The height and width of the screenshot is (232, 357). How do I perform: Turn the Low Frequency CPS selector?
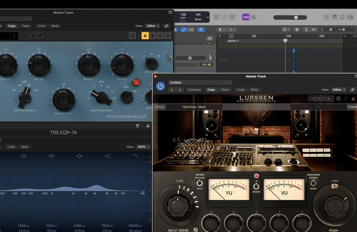coord(25,98)
